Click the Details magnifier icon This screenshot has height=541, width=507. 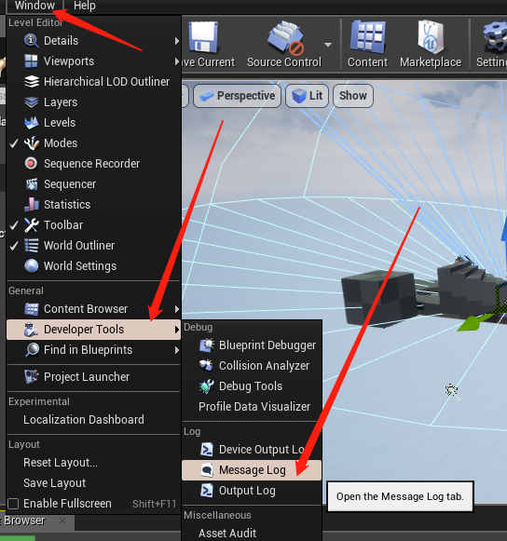pos(32,40)
